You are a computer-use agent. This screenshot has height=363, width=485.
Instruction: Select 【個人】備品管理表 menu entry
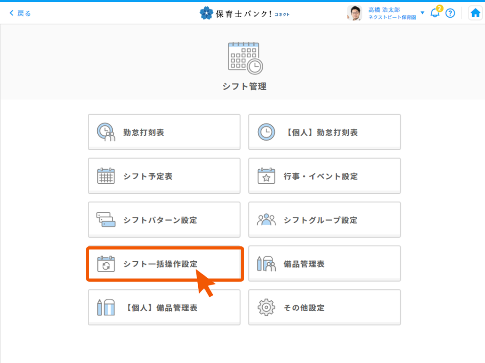164,308
